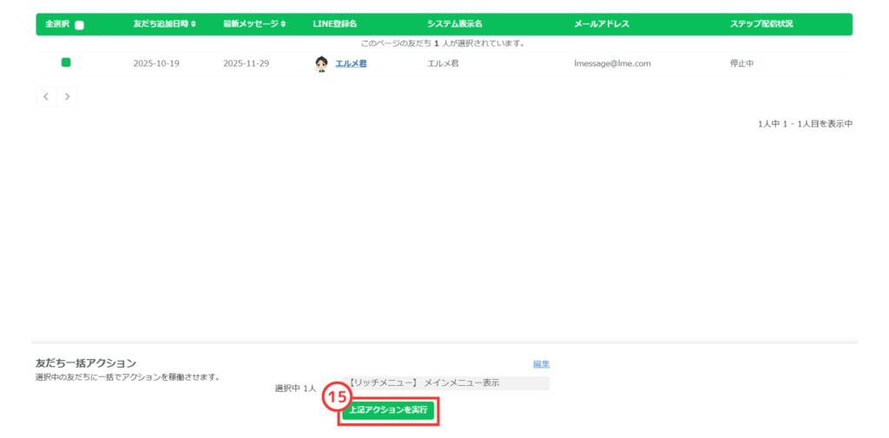
Task: Sort by 最新メッセージ column
Action: point(254,24)
